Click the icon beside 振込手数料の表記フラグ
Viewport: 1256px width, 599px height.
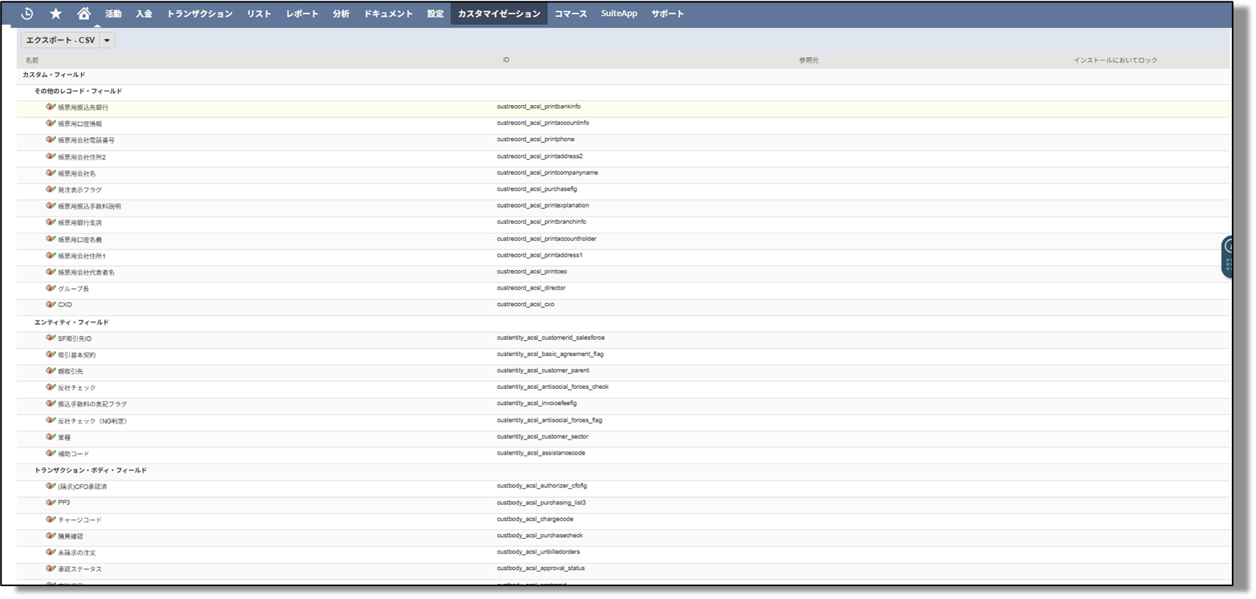click(51, 403)
